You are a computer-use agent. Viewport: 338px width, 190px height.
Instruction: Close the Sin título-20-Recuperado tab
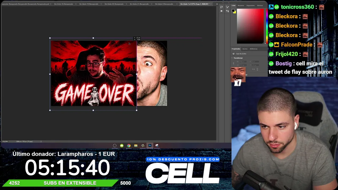pyautogui.click(x=126, y=4)
